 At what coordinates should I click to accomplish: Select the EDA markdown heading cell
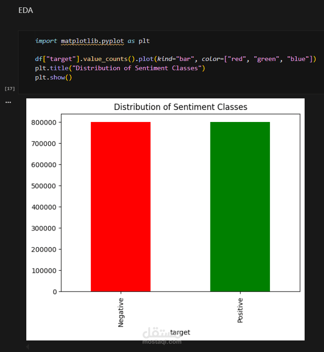26,10
